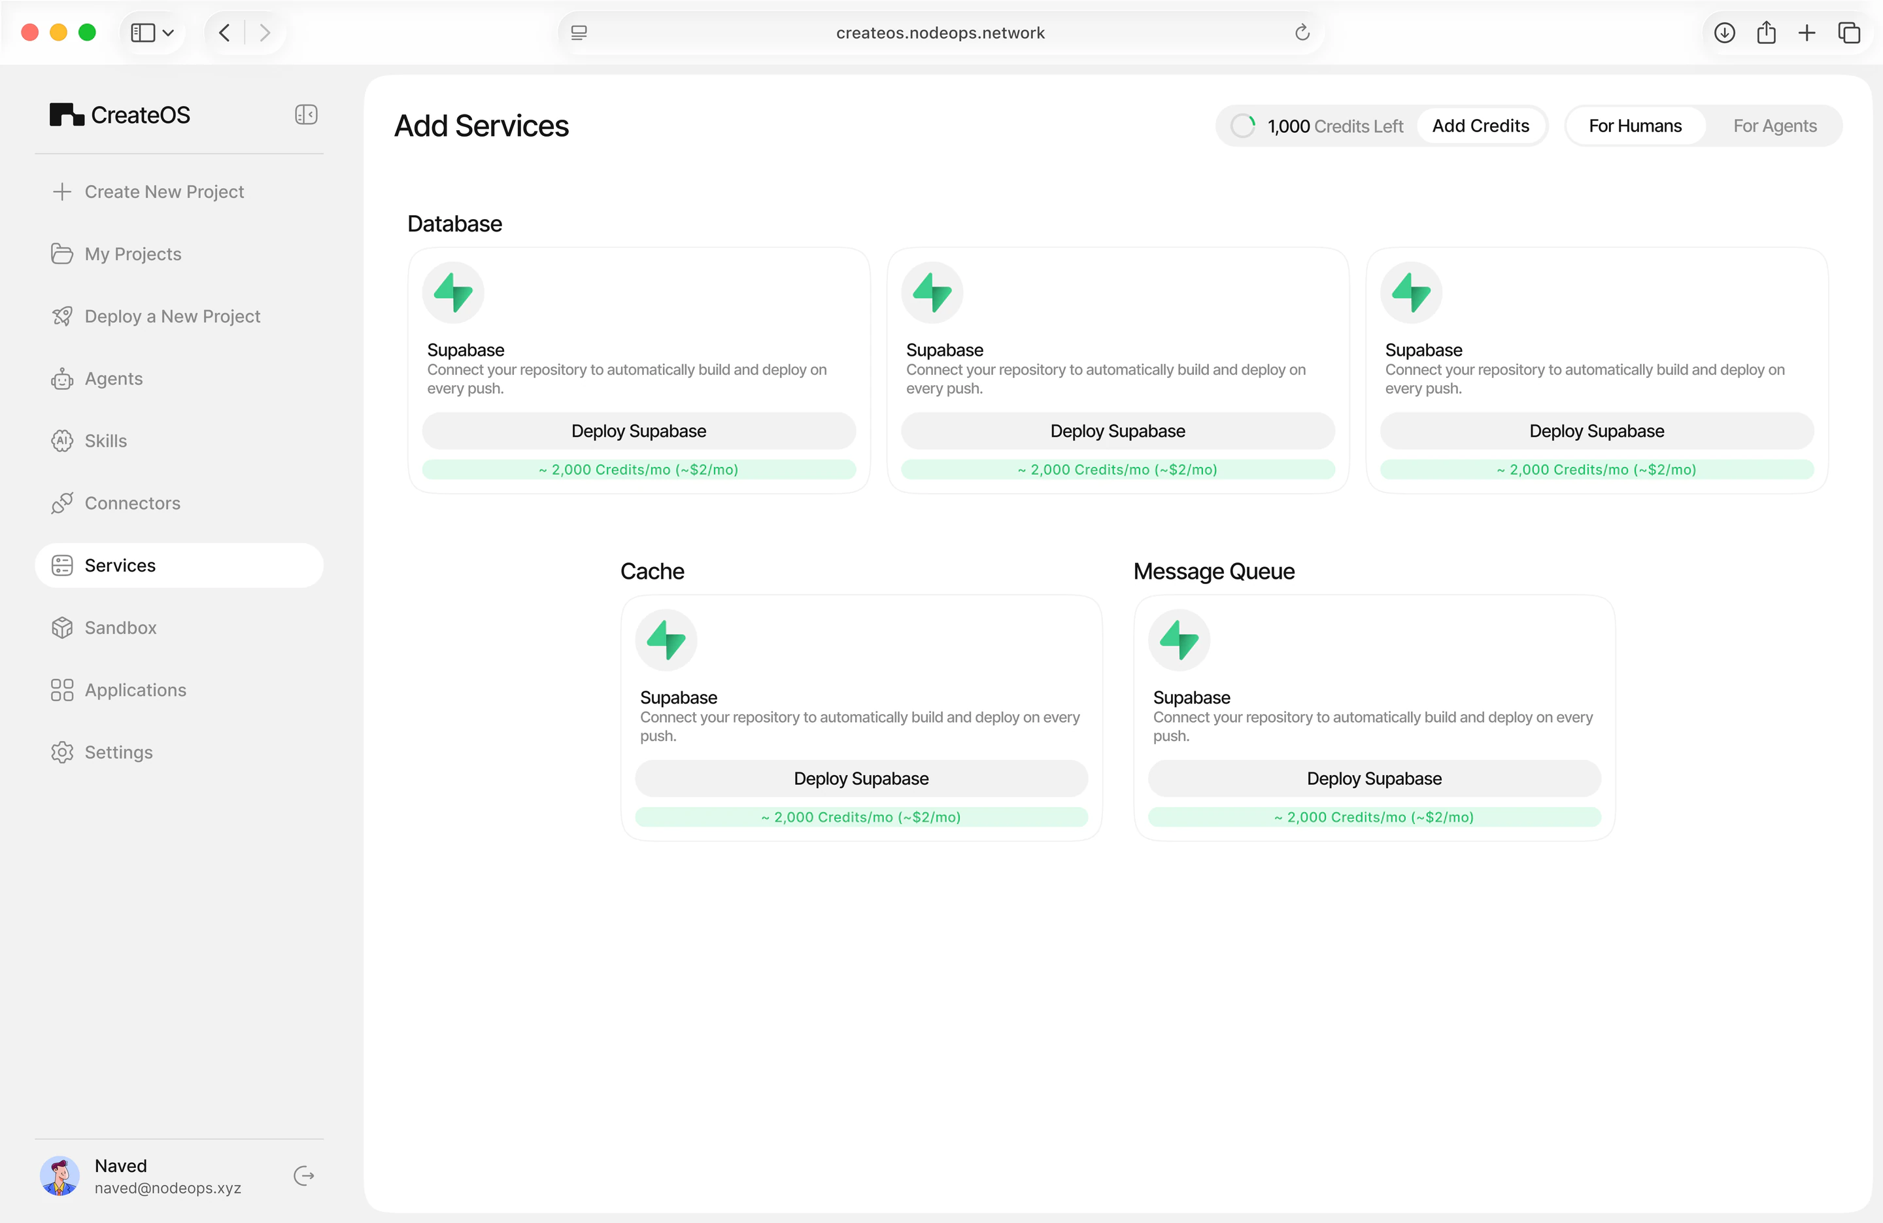Click the CreateOS logo
This screenshot has height=1223, width=1883.
pyautogui.click(x=120, y=115)
